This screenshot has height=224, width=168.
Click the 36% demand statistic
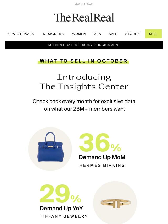click(100, 143)
